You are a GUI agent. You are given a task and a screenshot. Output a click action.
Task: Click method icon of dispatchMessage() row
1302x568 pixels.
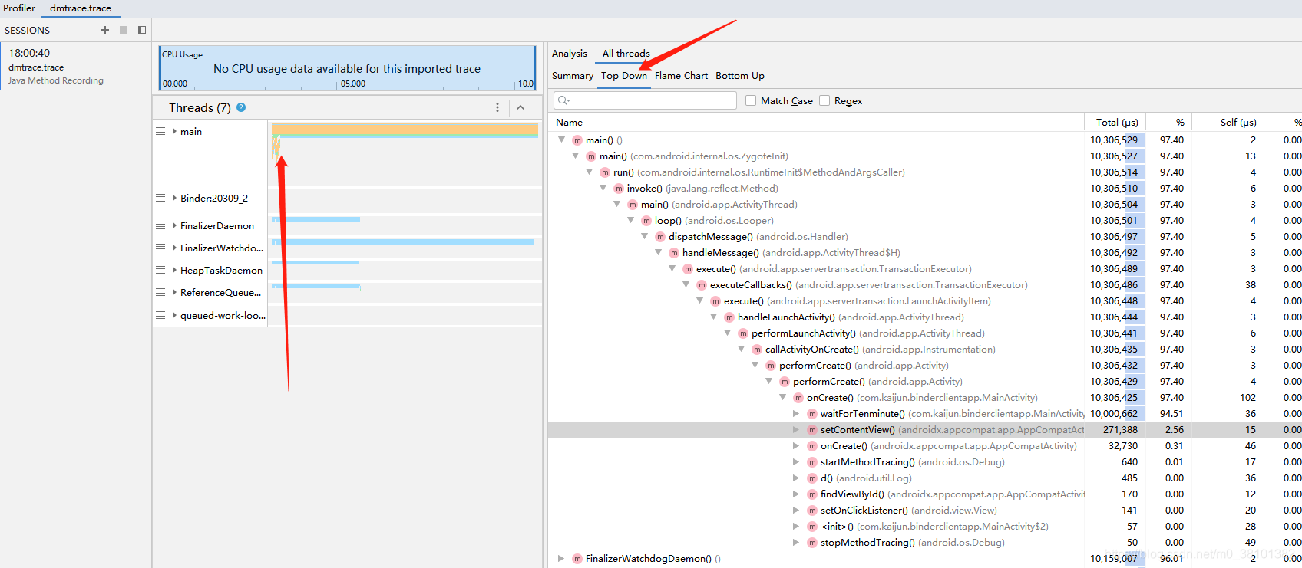click(660, 236)
